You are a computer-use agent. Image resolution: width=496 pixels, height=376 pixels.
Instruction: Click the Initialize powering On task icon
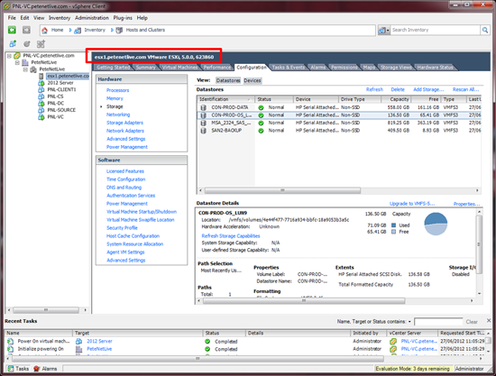(x=11, y=349)
